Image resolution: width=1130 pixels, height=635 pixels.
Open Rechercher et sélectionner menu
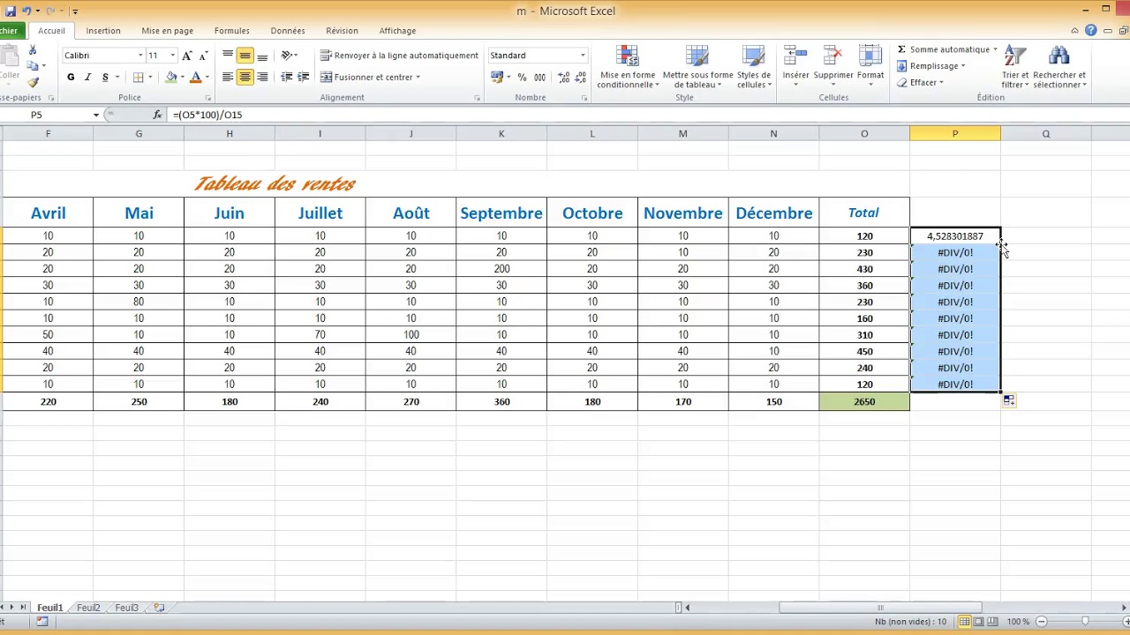click(x=1059, y=67)
